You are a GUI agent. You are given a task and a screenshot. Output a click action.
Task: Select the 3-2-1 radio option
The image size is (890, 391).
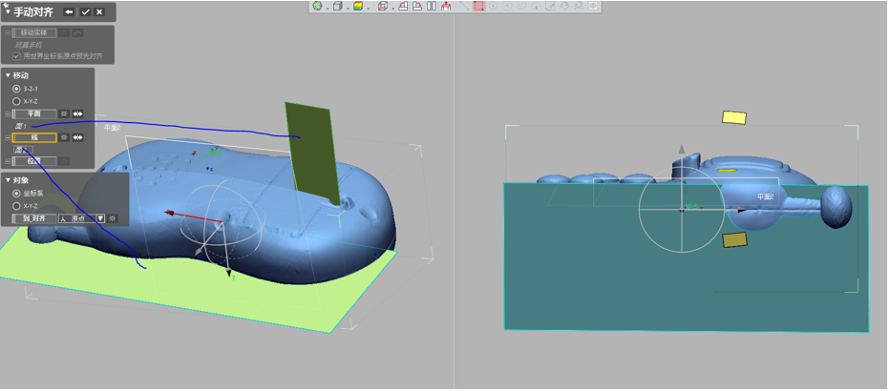tap(16, 89)
